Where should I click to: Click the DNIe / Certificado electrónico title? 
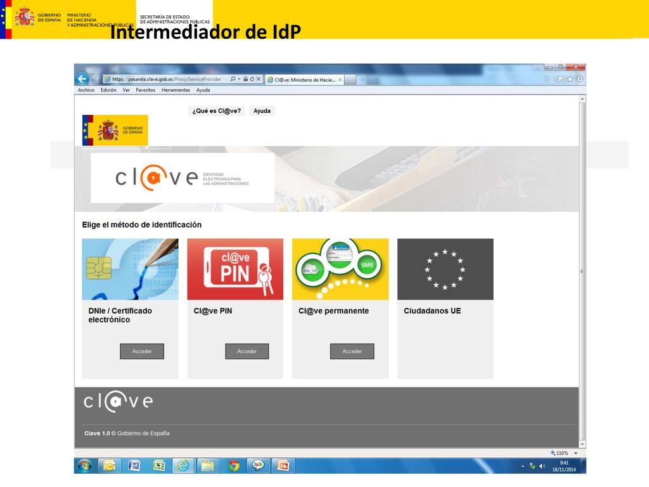(x=120, y=315)
